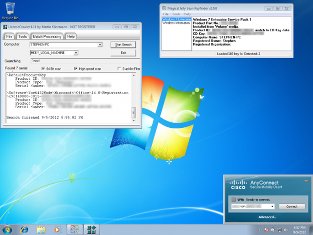Viewport: 313px width, 235px height.
Task: Click the LicenseCrawler title bar icon
Action: [5, 27]
